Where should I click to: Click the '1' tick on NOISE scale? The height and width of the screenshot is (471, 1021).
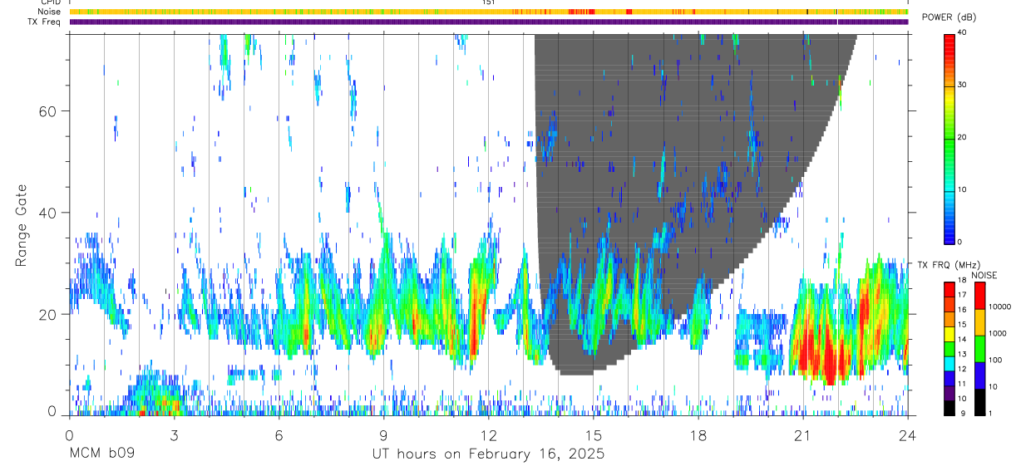pyautogui.click(x=990, y=414)
